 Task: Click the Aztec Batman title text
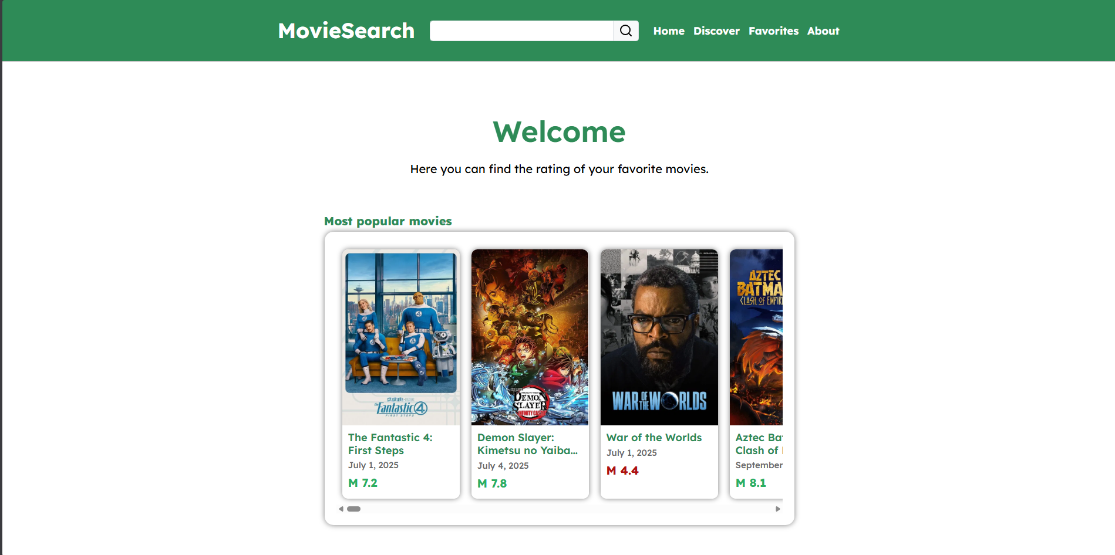click(x=758, y=444)
